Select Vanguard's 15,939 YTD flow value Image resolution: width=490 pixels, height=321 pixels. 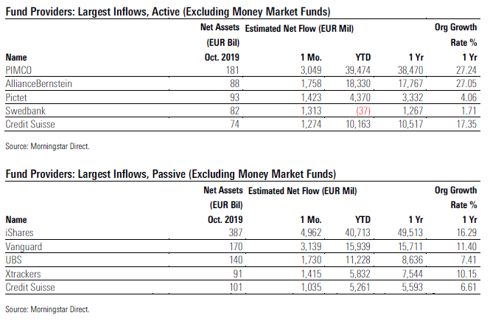click(x=360, y=244)
